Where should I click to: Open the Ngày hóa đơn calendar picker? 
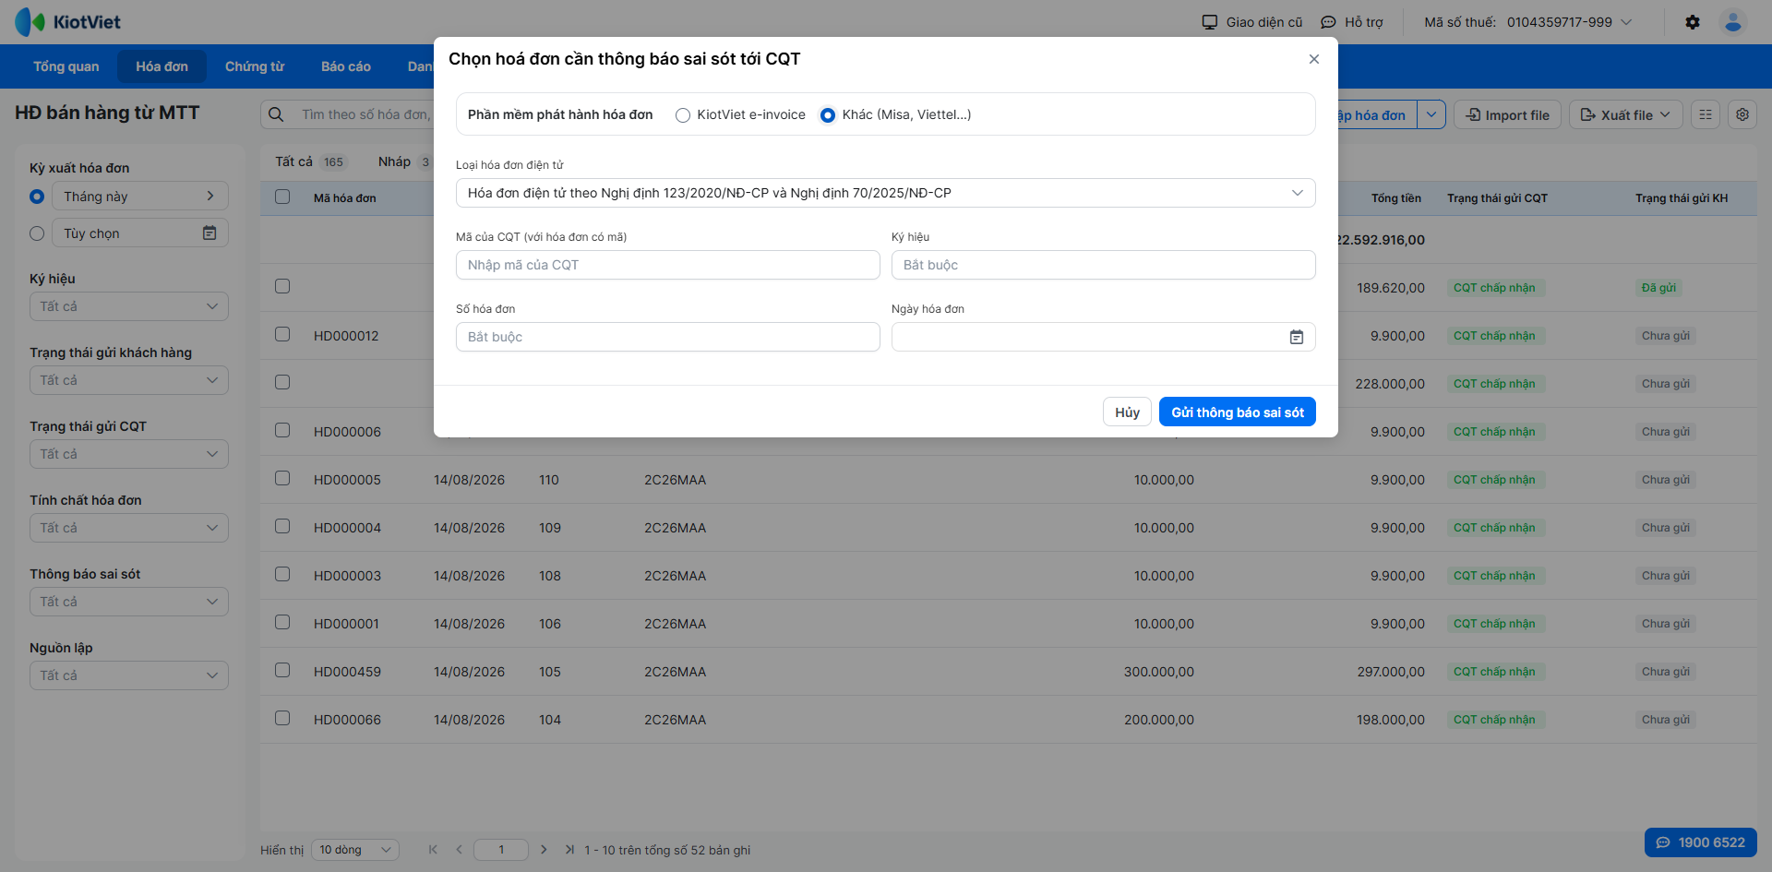(x=1297, y=337)
